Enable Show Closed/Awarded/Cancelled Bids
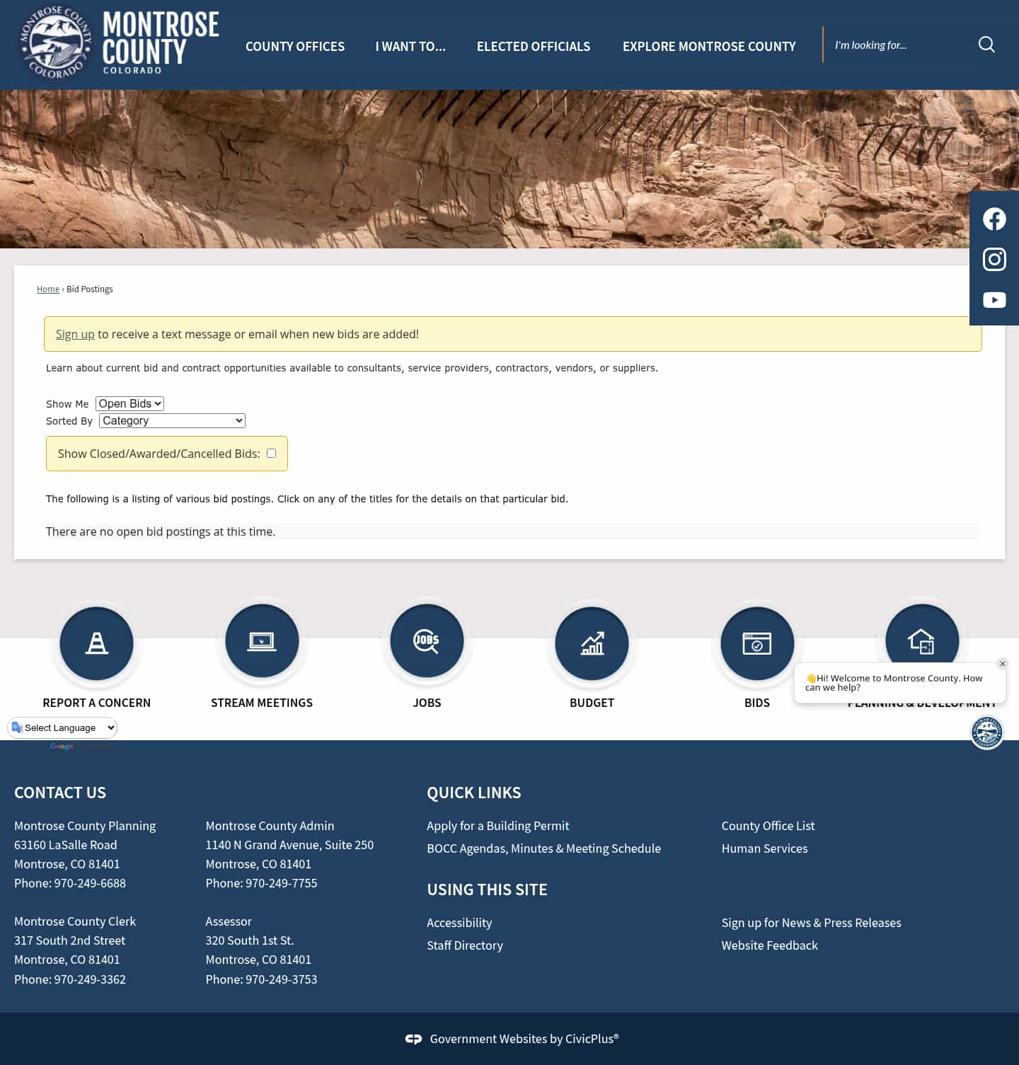This screenshot has width=1019, height=1065. click(271, 453)
